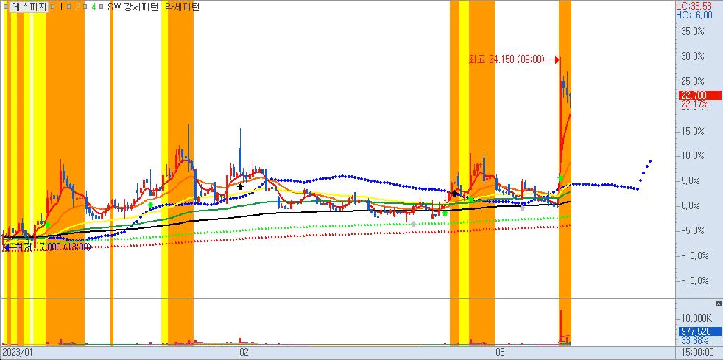Click the 30.0% y-axis label
This screenshot has height=360, width=723.
click(x=693, y=56)
